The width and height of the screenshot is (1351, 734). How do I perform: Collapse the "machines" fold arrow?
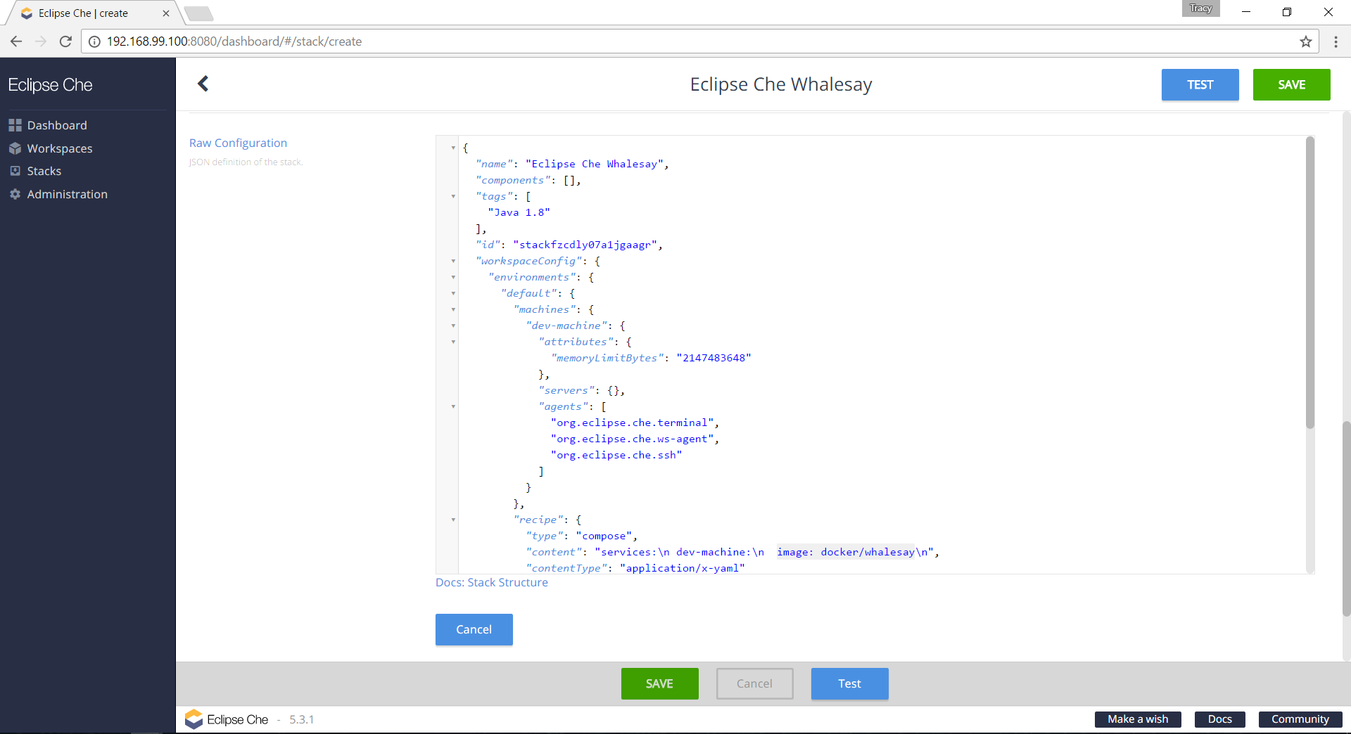click(453, 309)
